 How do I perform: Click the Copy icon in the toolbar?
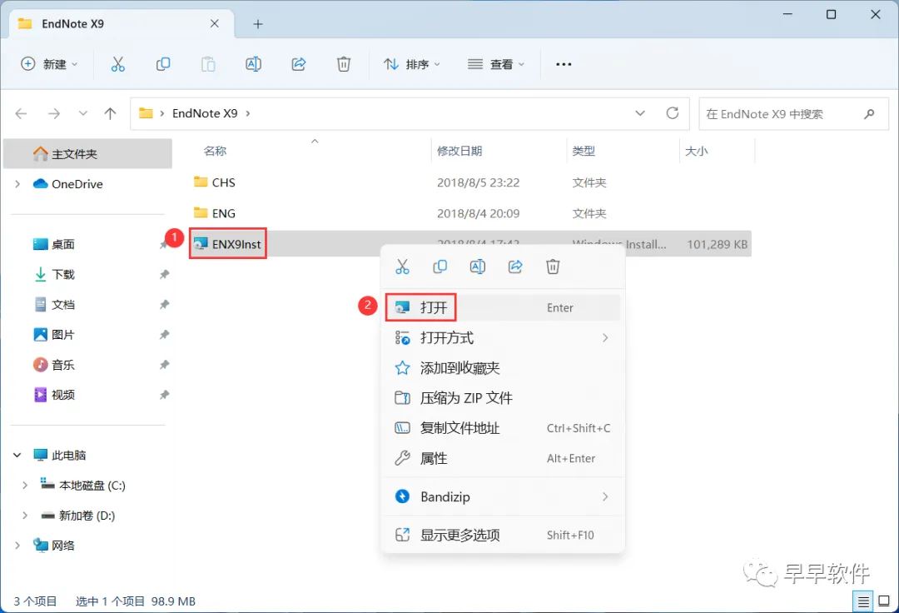click(x=163, y=64)
